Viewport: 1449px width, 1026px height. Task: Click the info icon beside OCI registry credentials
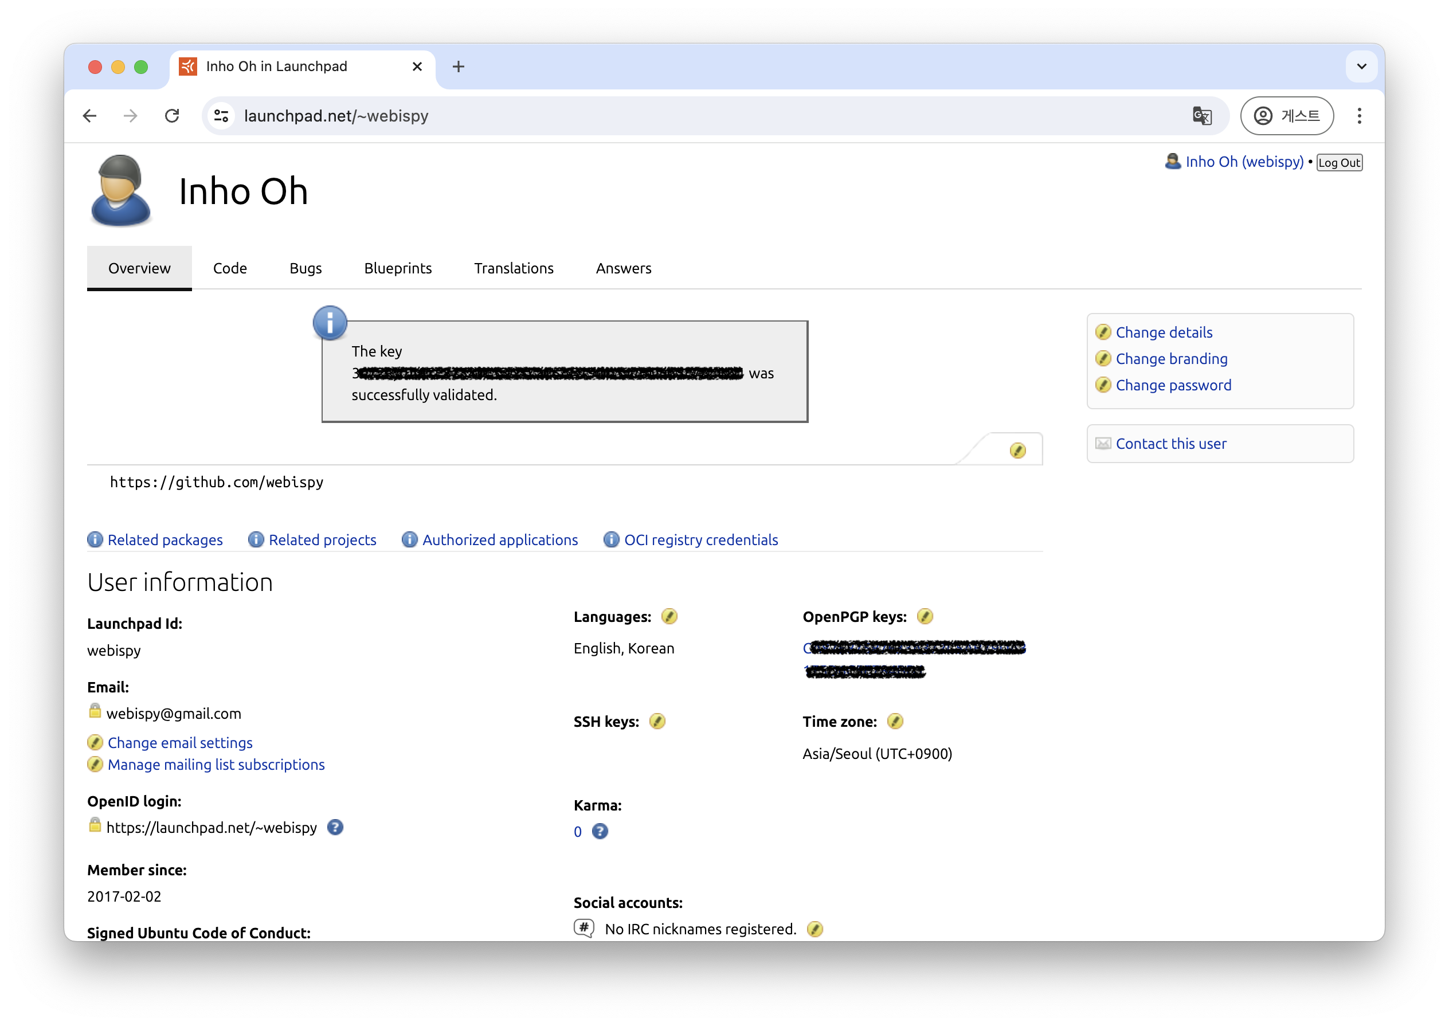point(612,539)
